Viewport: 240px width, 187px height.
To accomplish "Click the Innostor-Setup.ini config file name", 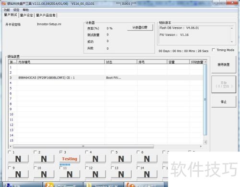I will tap(49, 24).
